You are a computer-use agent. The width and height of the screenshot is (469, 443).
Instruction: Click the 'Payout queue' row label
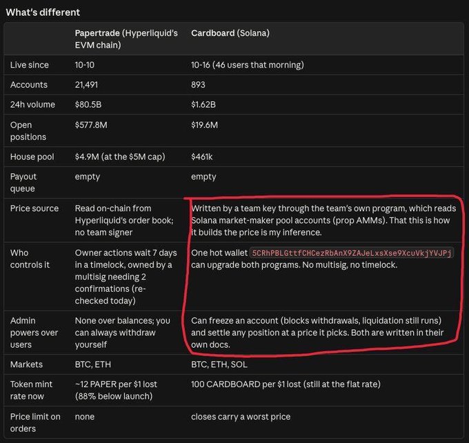pyautogui.click(x=23, y=182)
